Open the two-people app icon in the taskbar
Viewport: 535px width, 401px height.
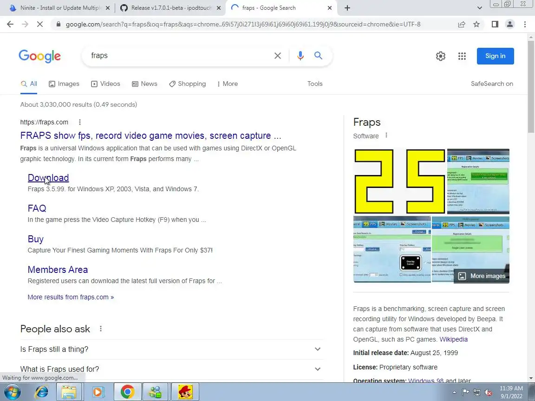(156, 392)
